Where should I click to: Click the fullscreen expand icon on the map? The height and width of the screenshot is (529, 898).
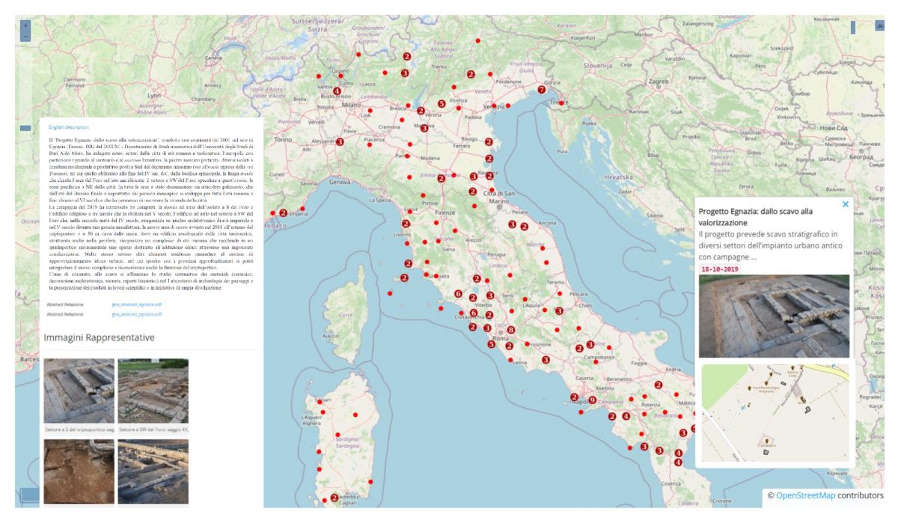pos(880,25)
